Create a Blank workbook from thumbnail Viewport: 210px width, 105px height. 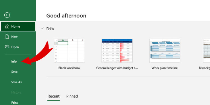click(69, 51)
